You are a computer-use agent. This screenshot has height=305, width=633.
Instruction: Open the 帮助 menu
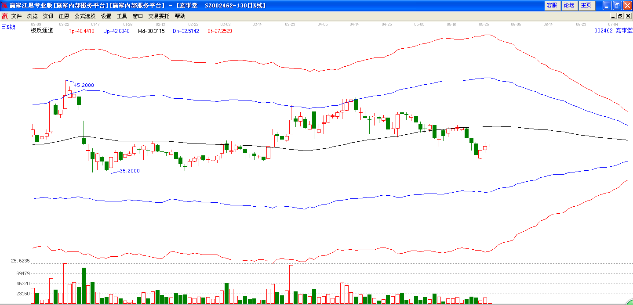point(180,16)
